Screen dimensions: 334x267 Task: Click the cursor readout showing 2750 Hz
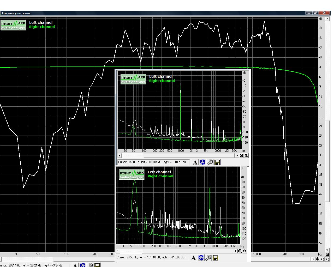(x=152, y=258)
